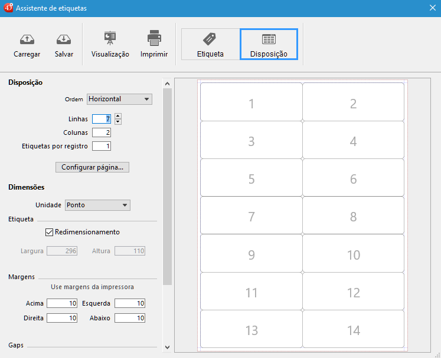This screenshot has height=358, width=441.
Task: Decrease Linhas with the down stepper arrow
Action: point(118,122)
